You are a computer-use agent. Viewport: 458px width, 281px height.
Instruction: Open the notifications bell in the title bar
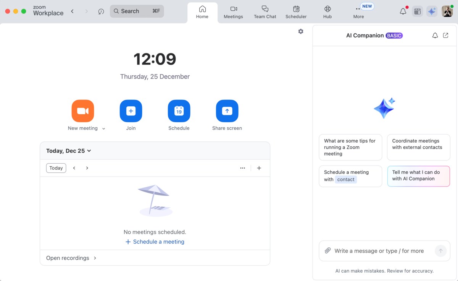pyautogui.click(x=403, y=11)
